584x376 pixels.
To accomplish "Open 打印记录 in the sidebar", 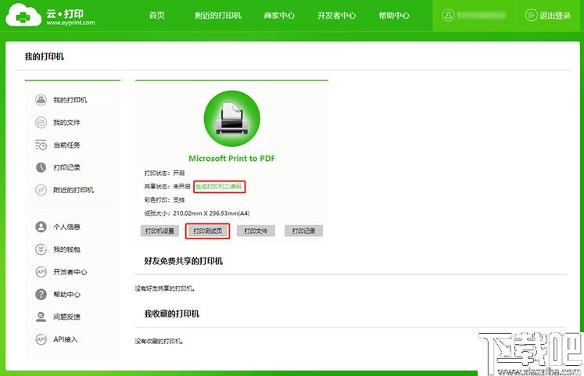I will (66, 167).
